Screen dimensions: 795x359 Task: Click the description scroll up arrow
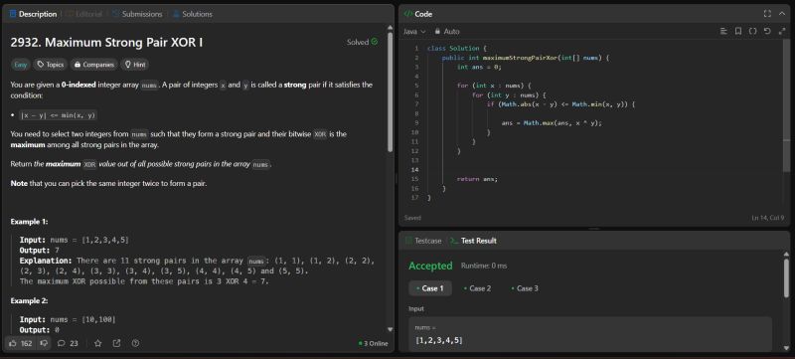390,28
